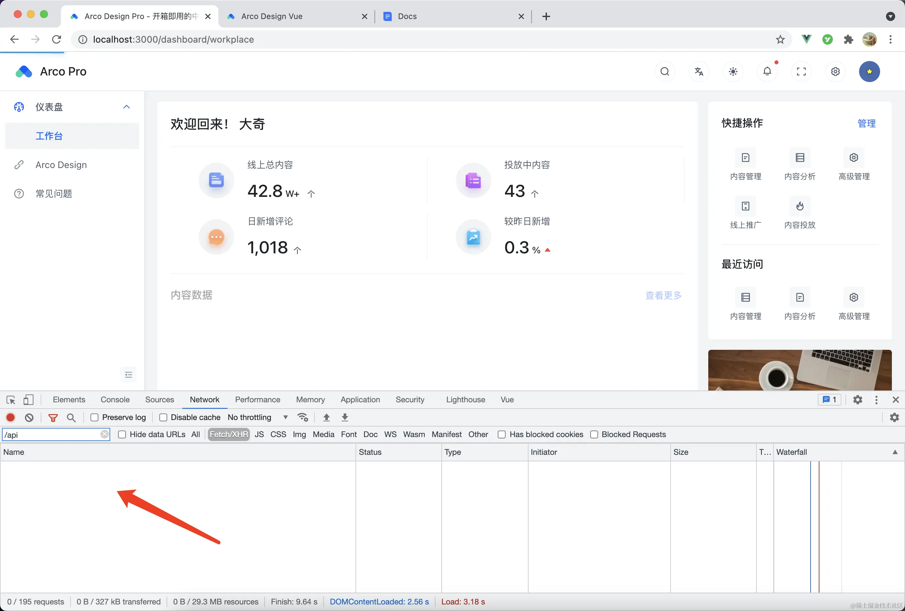
Task: Click the /api filter input field
Action: pyautogui.click(x=50, y=434)
